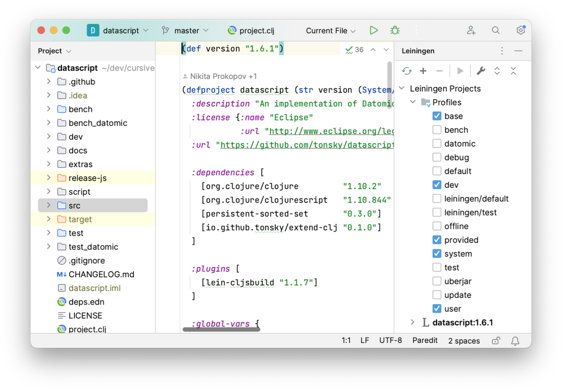The width and height of the screenshot is (562, 390).
Task: Enable the datomic profile checkbox
Action: 437,143
